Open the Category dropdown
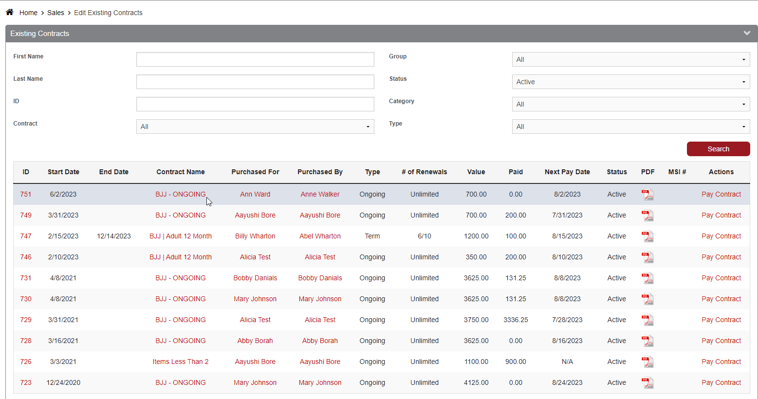The width and height of the screenshot is (758, 399). 630,104
